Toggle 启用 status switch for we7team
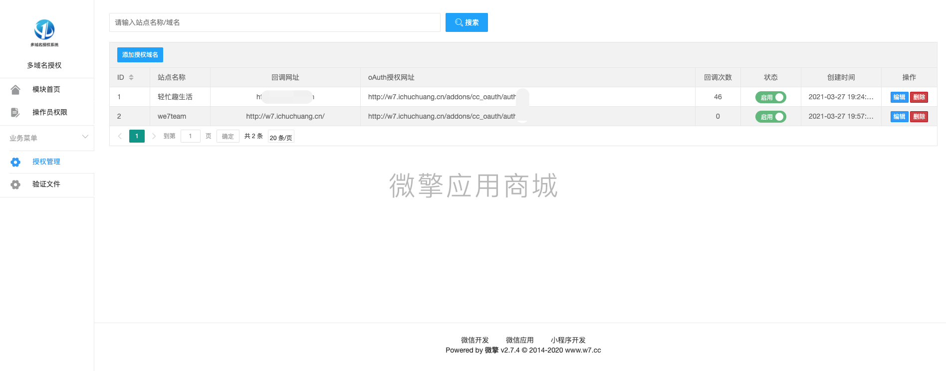This screenshot has width=946, height=371. [x=770, y=117]
